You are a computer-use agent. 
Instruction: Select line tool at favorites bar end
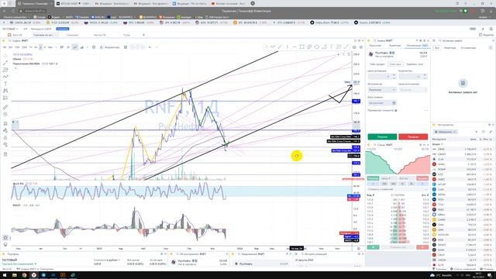pyautogui.click(x=346, y=46)
